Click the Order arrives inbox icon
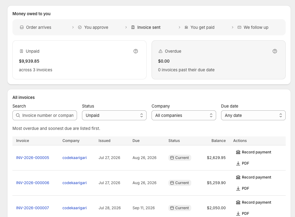Image resolution: width=295 pixels, height=217 pixels. [x=22, y=27]
